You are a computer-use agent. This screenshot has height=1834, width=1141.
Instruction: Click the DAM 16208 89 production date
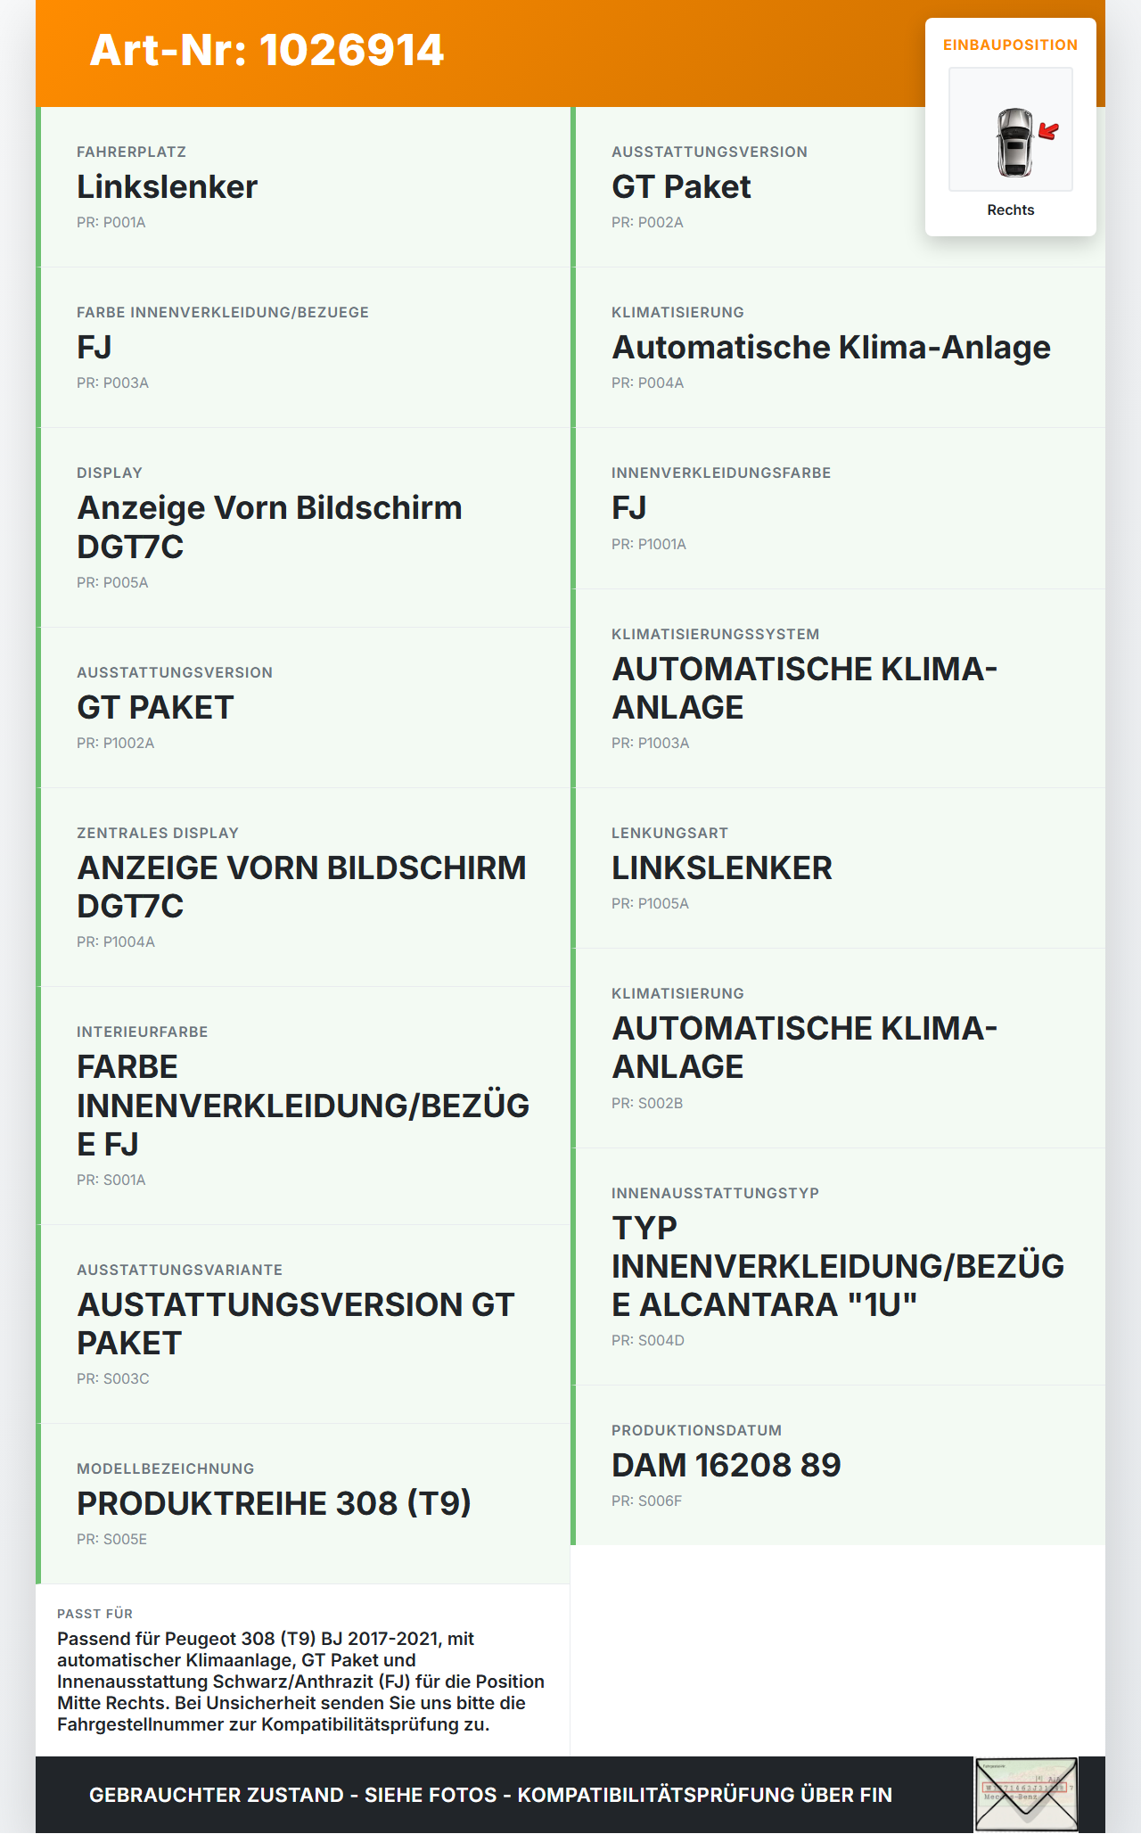[726, 1465]
